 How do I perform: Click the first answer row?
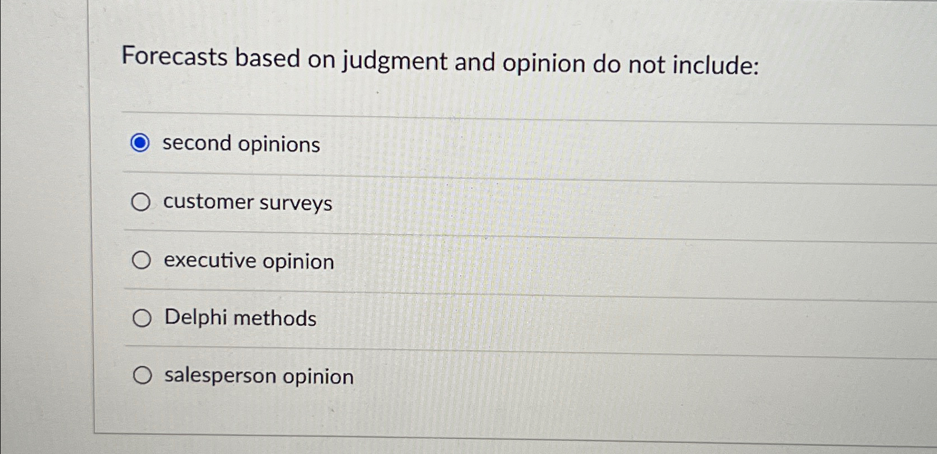click(x=445, y=143)
